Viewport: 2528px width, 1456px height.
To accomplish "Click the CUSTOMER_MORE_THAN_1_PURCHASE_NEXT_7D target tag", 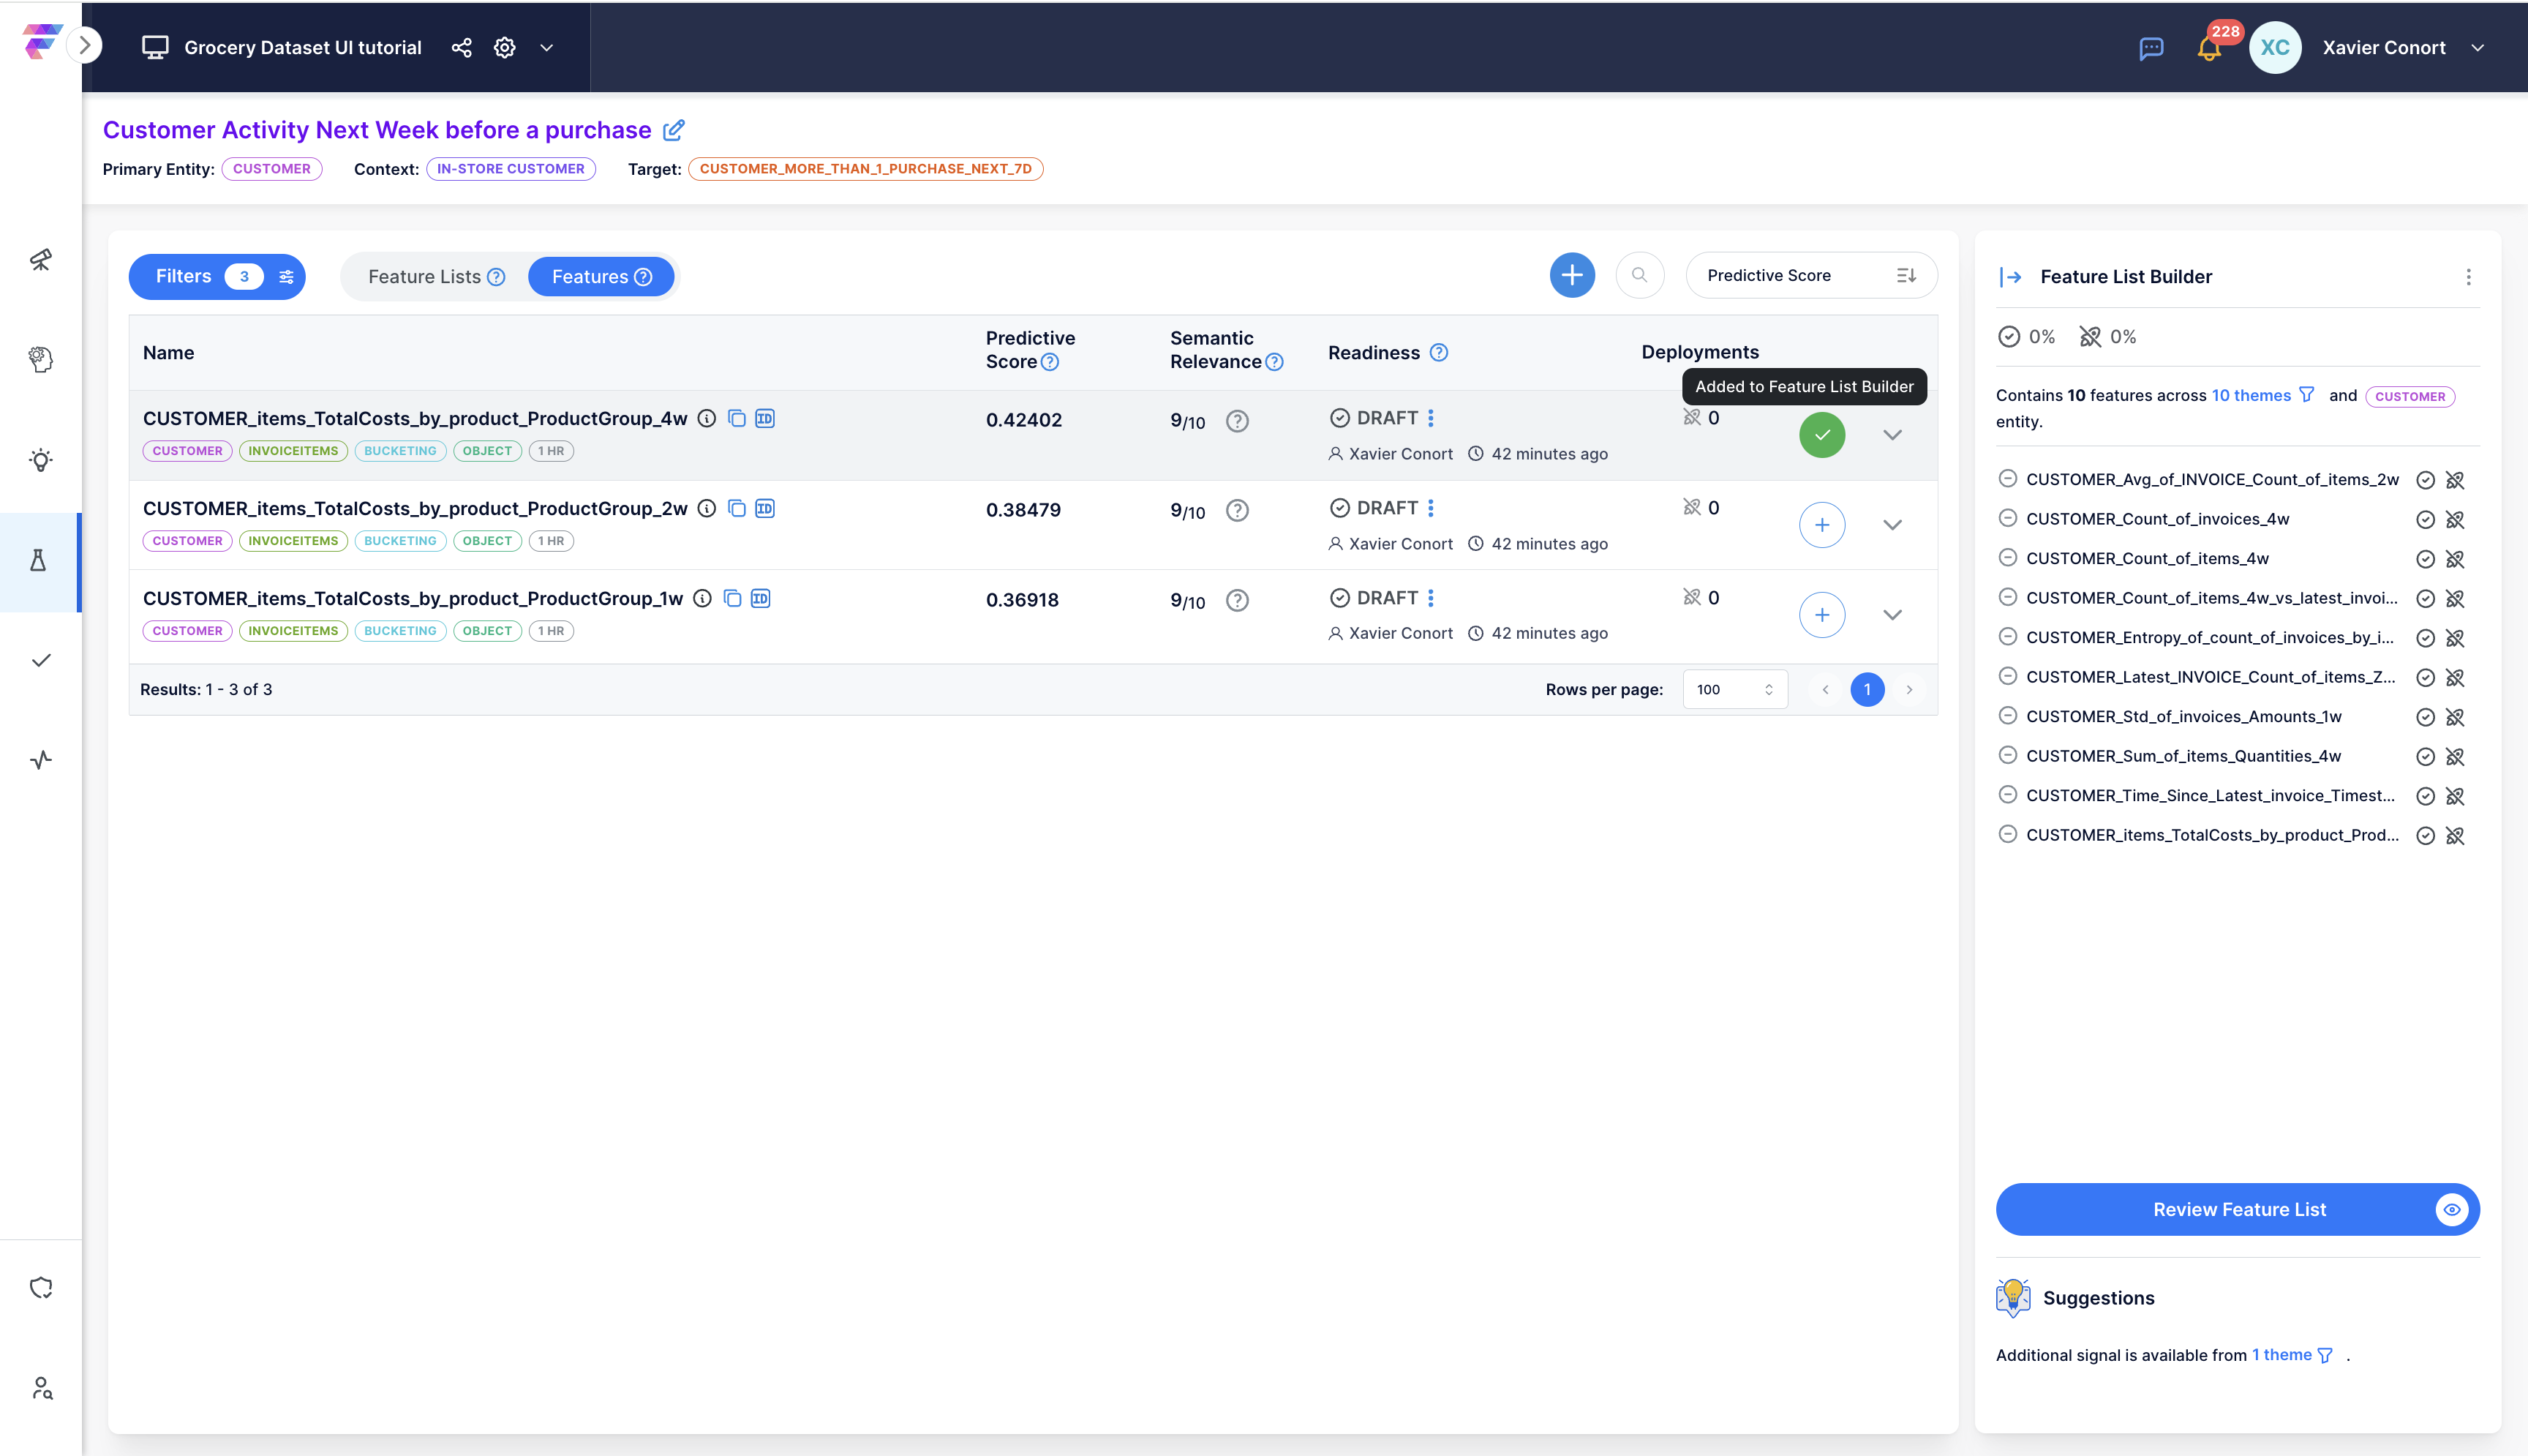I will [865, 169].
